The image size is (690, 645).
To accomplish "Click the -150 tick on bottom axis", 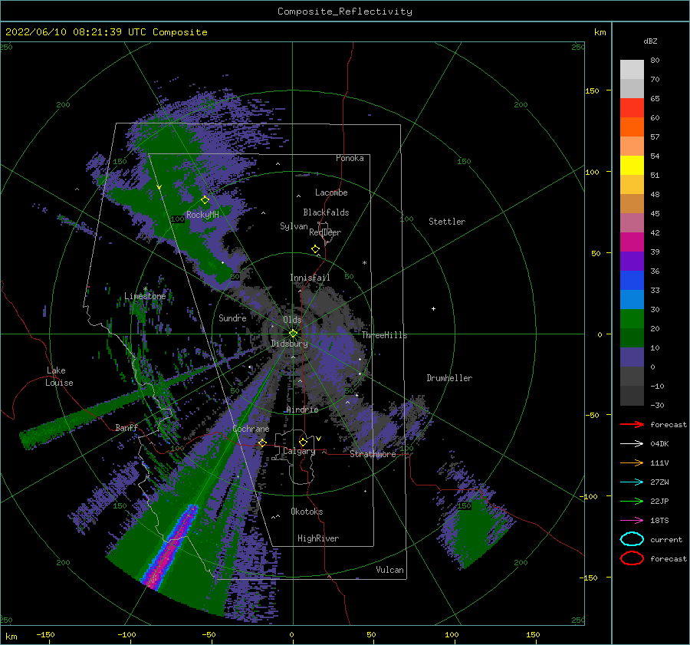I will (45, 634).
